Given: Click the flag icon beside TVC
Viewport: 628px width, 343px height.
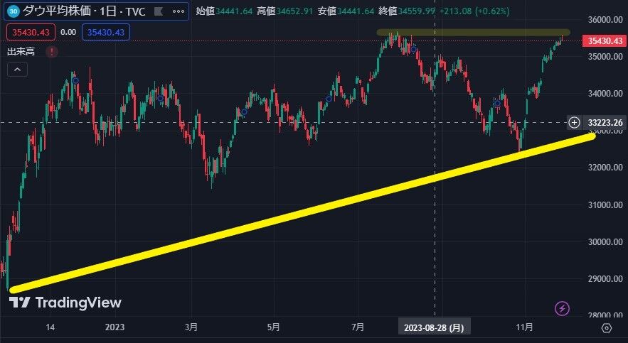Looking at the screenshot, I should point(159,11).
